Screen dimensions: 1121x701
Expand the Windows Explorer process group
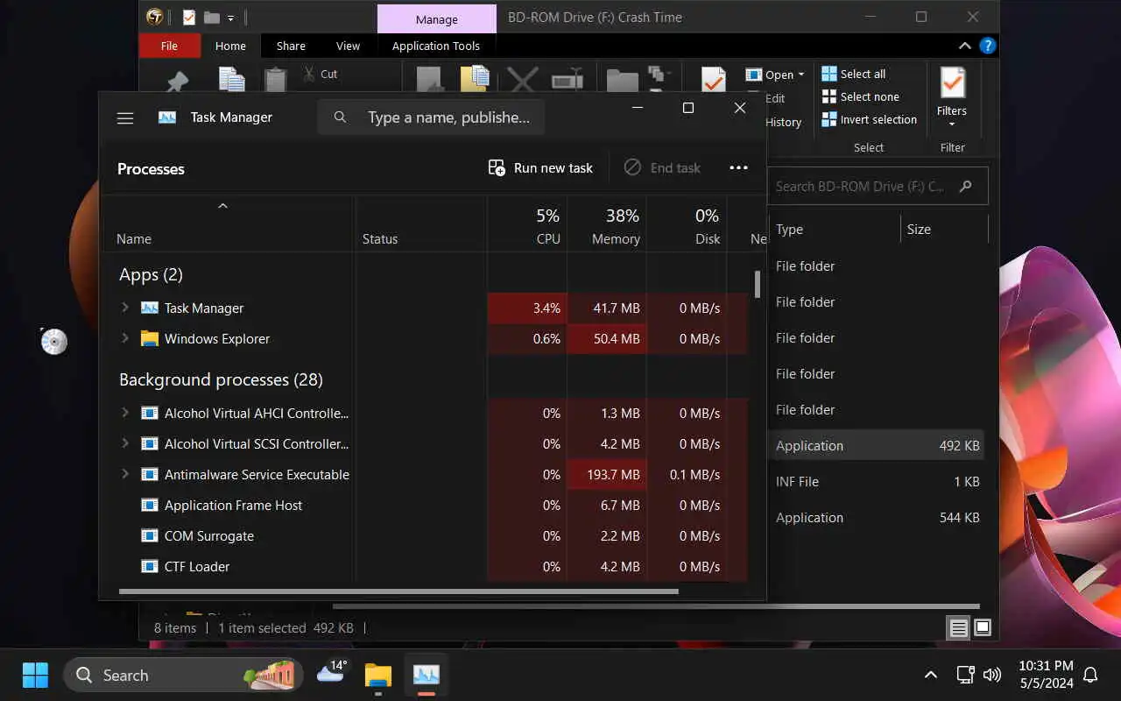[x=124, y=338]
